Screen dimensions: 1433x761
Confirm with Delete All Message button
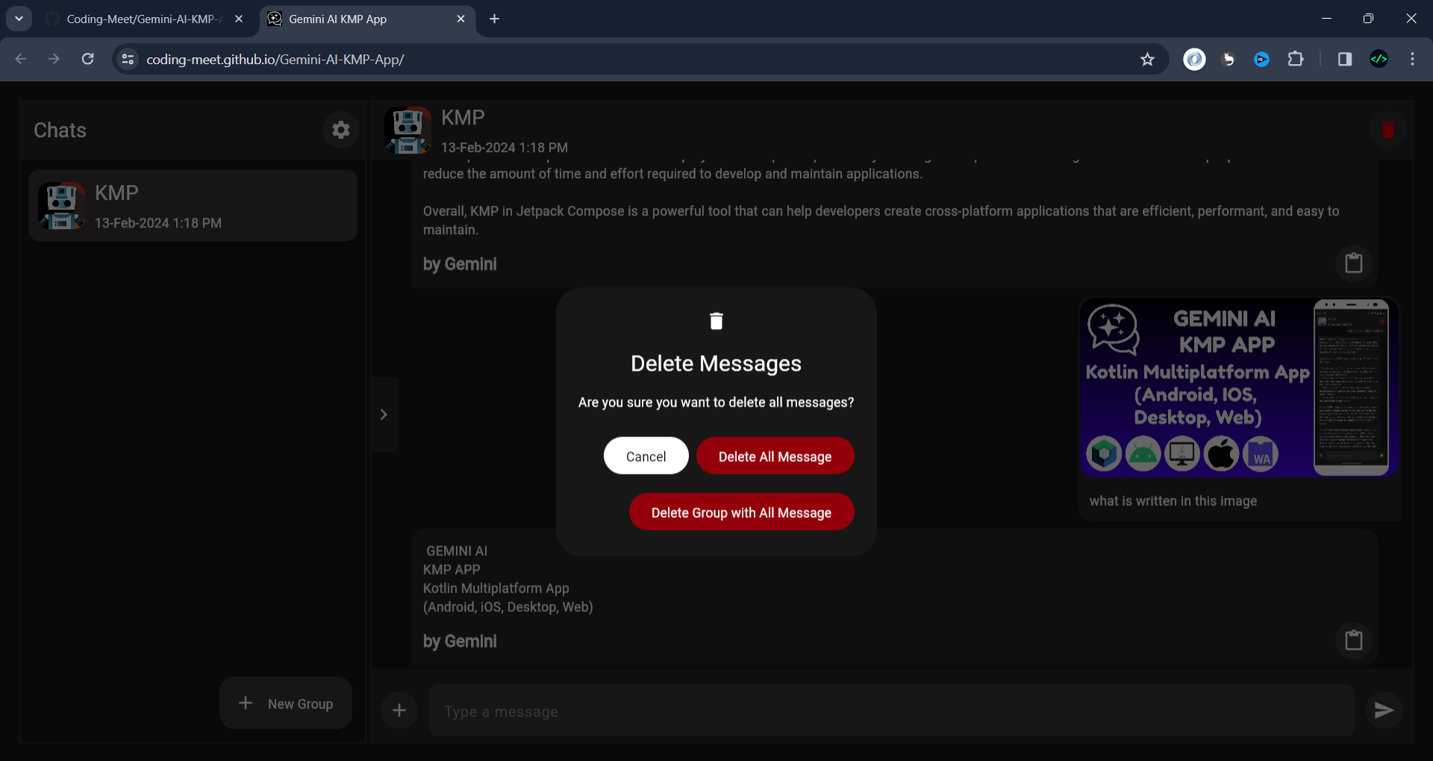[x=775, y=456]
